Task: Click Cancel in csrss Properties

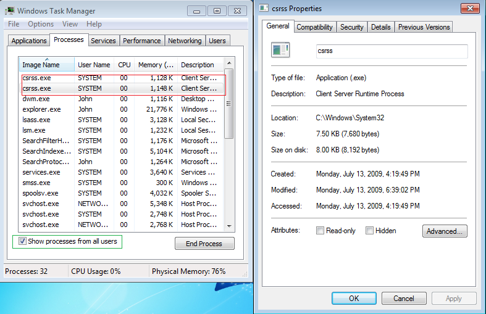Action: pyautogui.click(x=404, y=299)
